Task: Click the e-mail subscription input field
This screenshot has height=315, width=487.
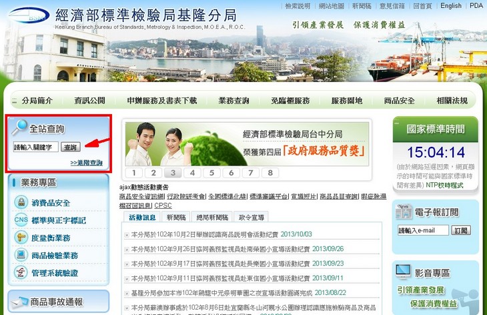Action: [x=423, y=230]
